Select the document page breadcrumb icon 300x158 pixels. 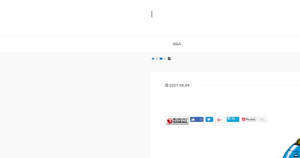169,59
